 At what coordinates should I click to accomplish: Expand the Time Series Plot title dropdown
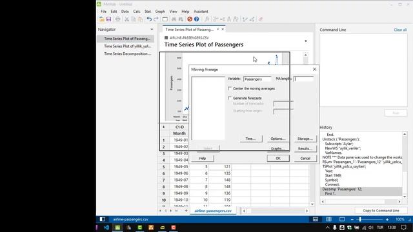click(305, 41)
